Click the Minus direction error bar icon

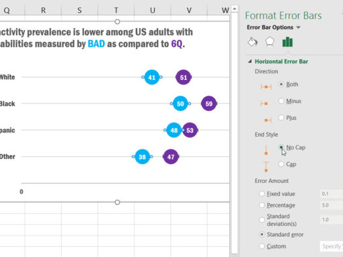264,104
